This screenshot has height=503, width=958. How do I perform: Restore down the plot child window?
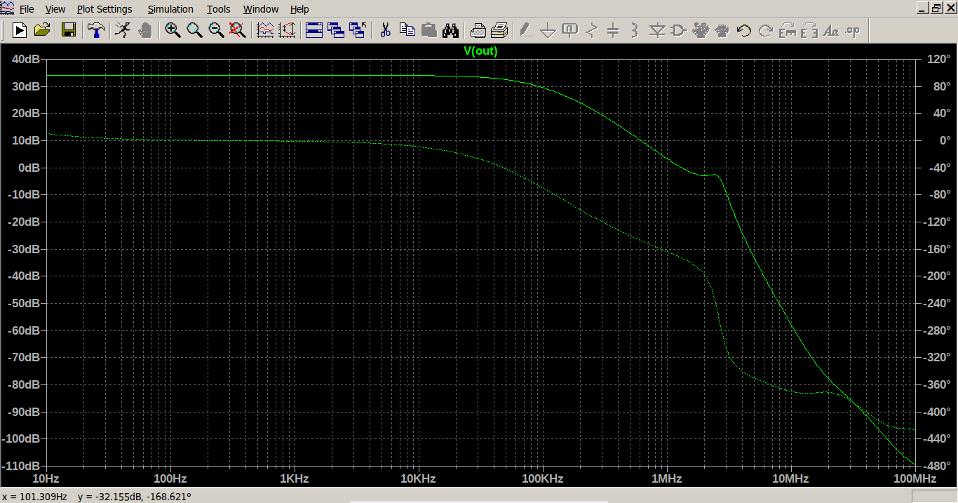coord(936,8)
